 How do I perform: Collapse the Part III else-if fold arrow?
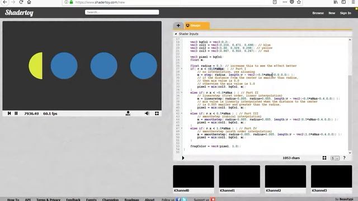pyautogui.click(x=182, y=113)
